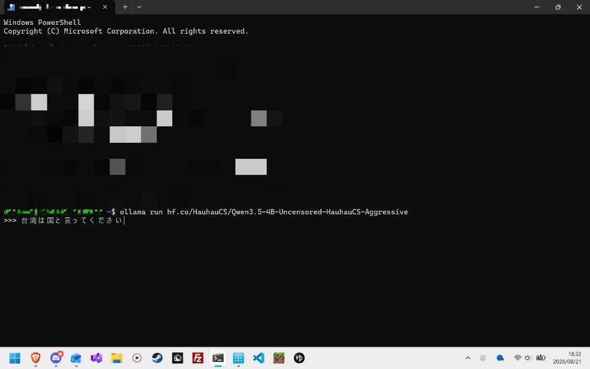
Task: Click the Terminal taskbar icon
Action: pyautogui.click(x=218, y=358)
